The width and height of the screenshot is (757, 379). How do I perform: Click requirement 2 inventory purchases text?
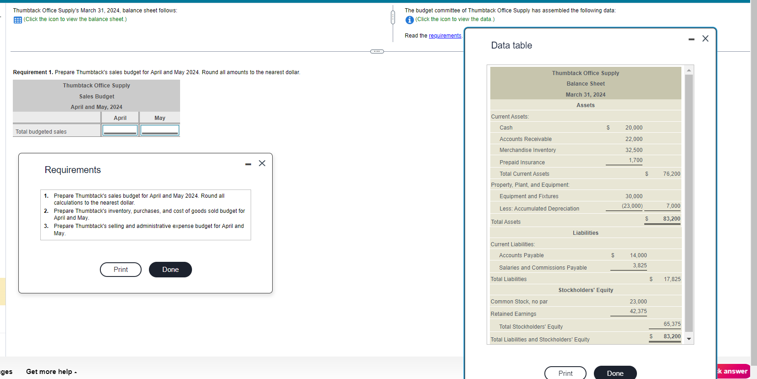[149, 214]
